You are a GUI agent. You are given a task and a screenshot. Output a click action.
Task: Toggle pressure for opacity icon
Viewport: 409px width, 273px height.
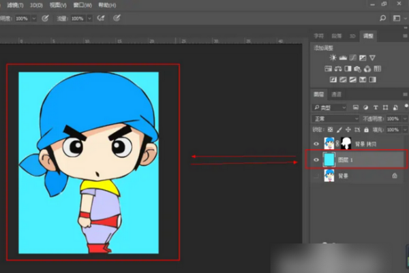tap(45, 18)
